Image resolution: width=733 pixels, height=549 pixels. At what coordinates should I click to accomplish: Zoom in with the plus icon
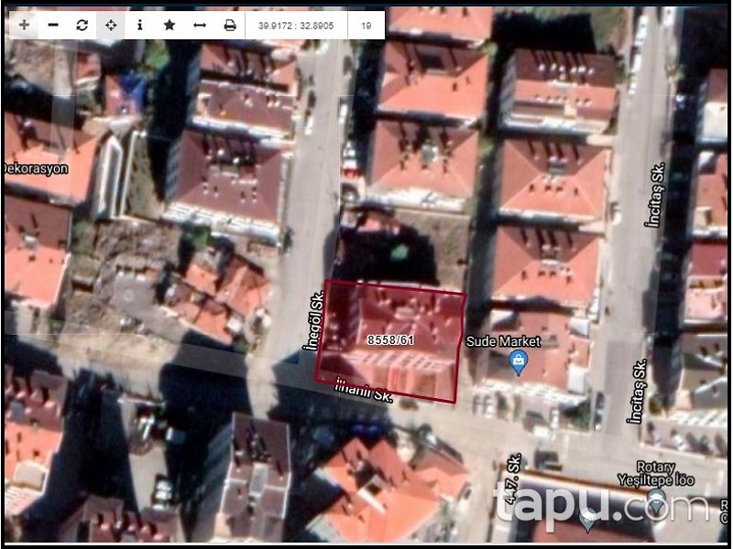pyautogui.click(x=24, y=26)
